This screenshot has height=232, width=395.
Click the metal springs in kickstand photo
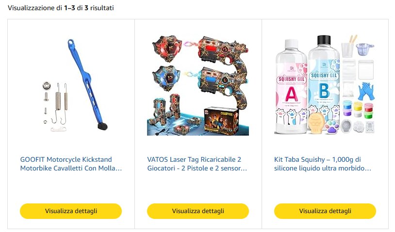(61, 104)
